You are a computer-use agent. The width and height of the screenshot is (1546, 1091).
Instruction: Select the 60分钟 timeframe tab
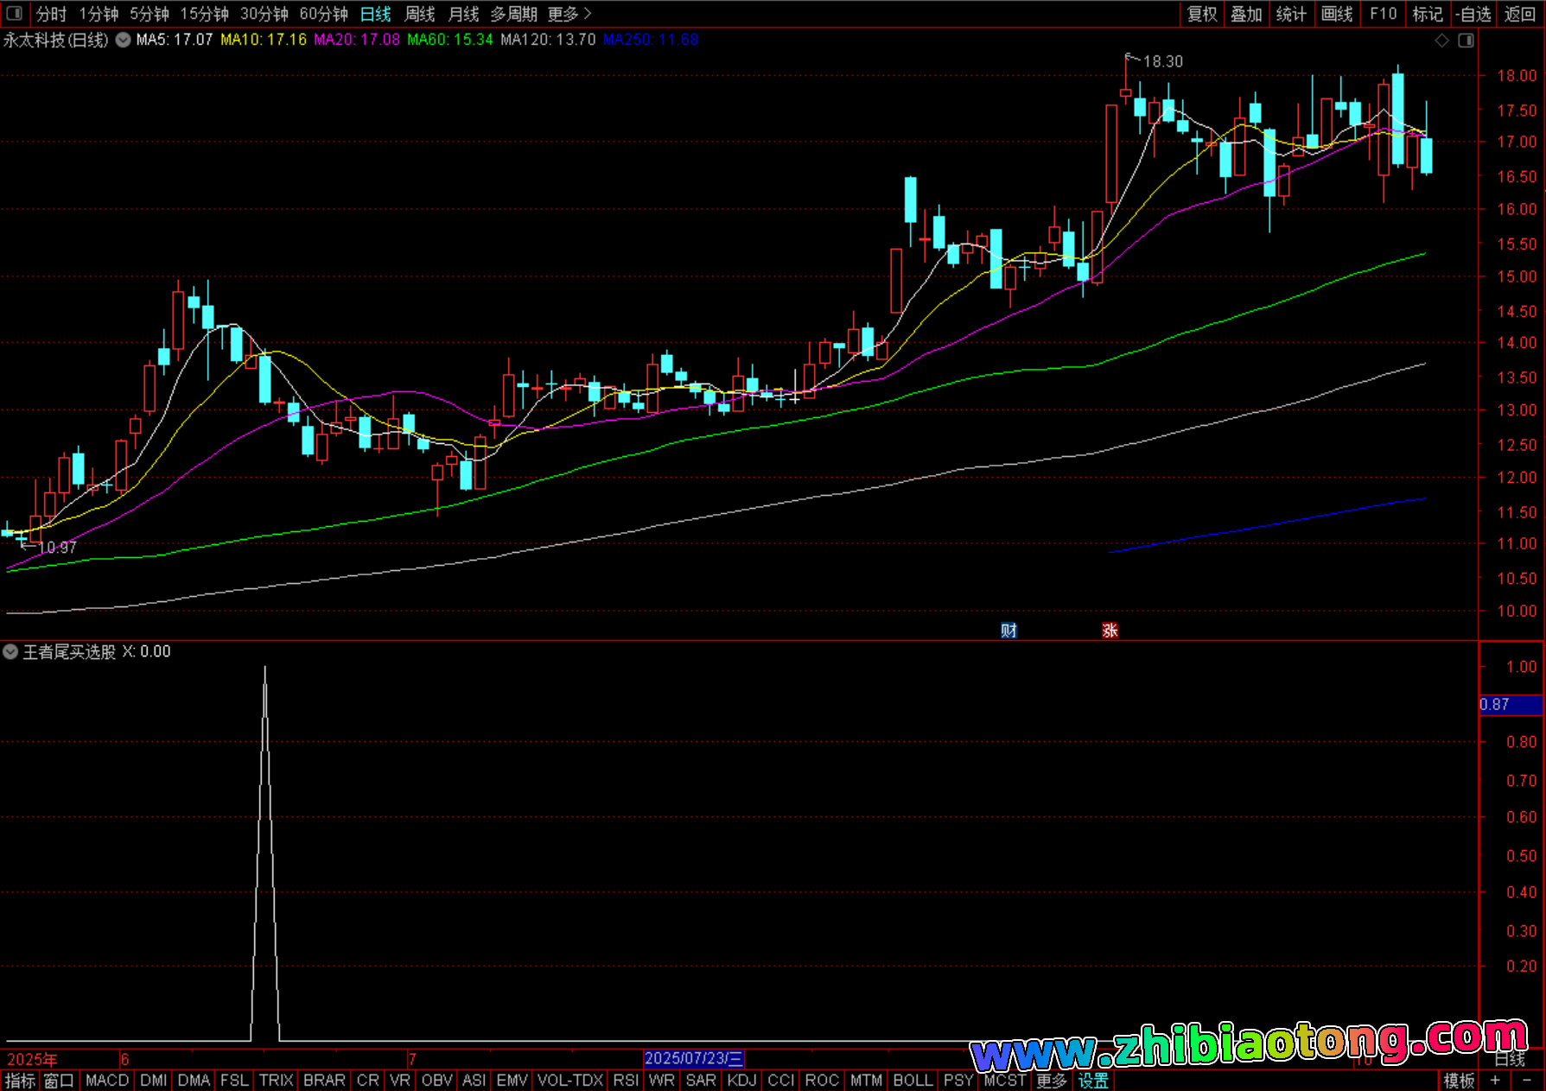tap(323, 14)
